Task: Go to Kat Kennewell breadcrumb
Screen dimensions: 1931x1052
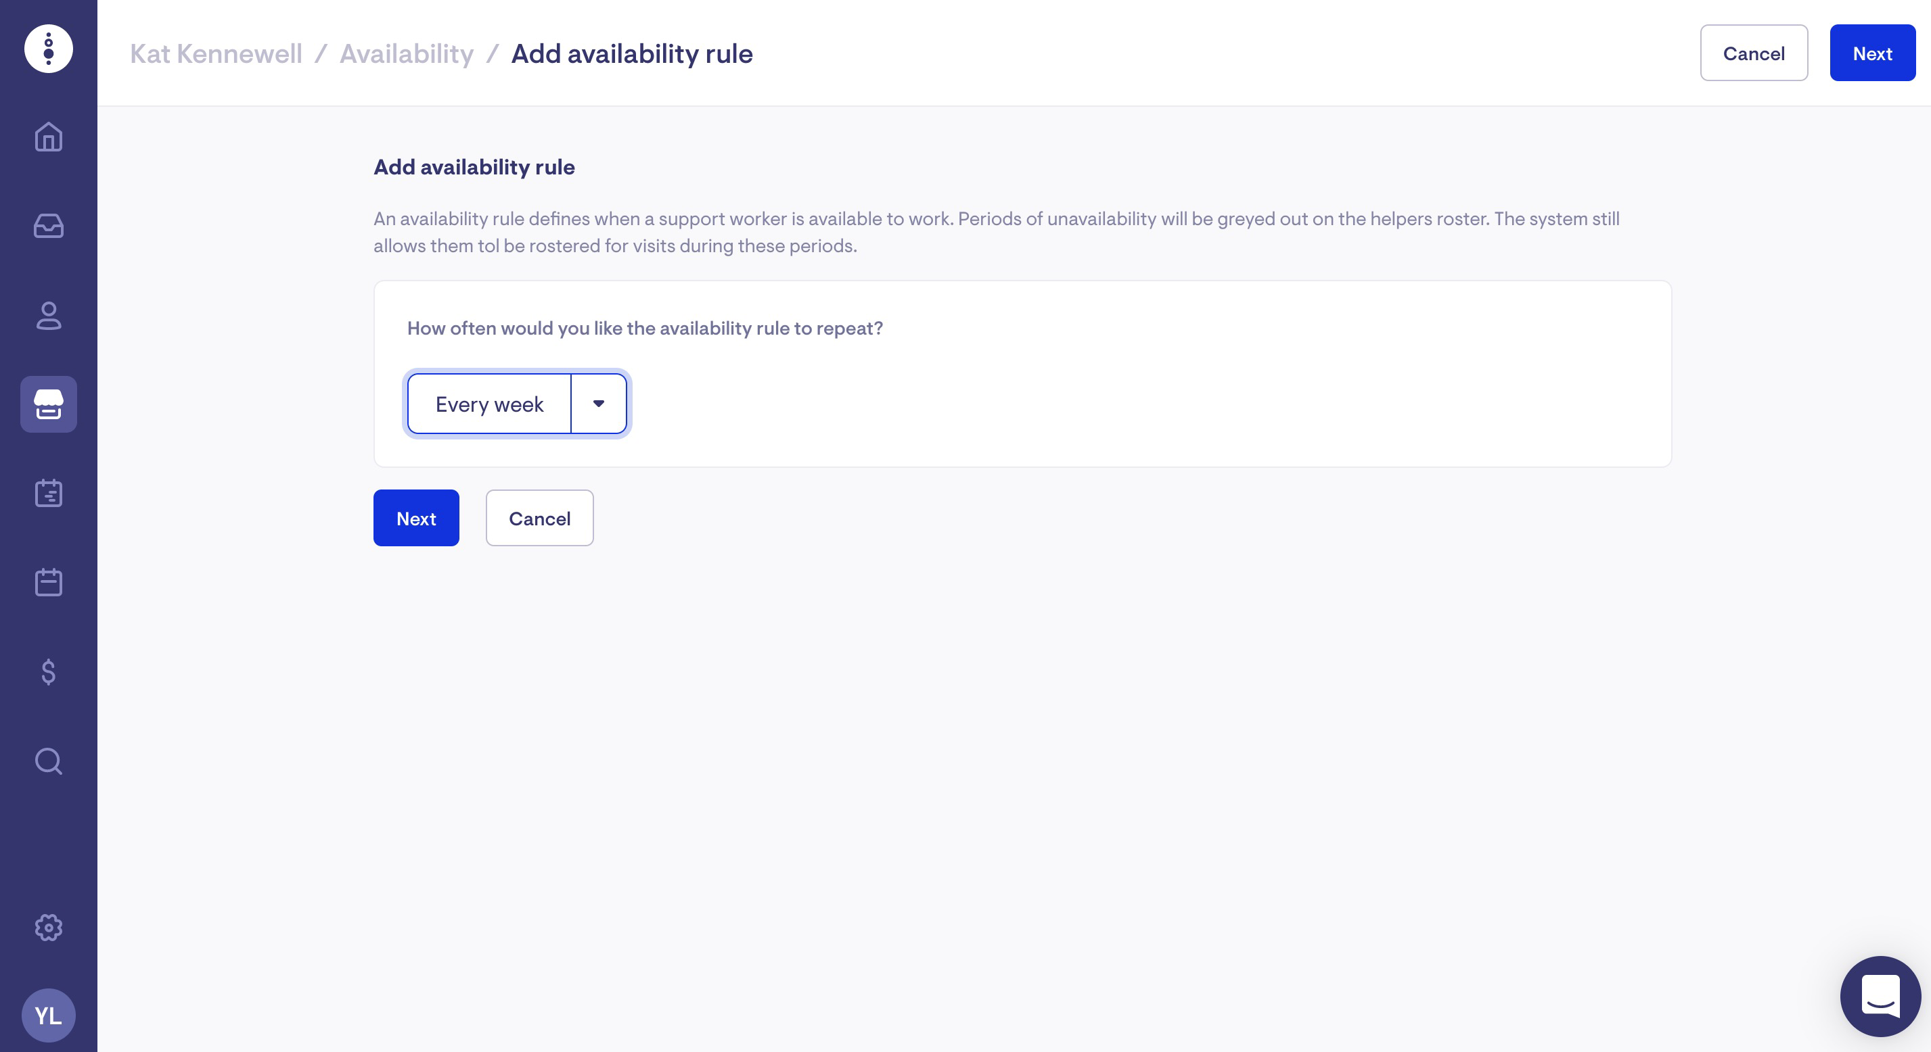Action: click(216, 54)
